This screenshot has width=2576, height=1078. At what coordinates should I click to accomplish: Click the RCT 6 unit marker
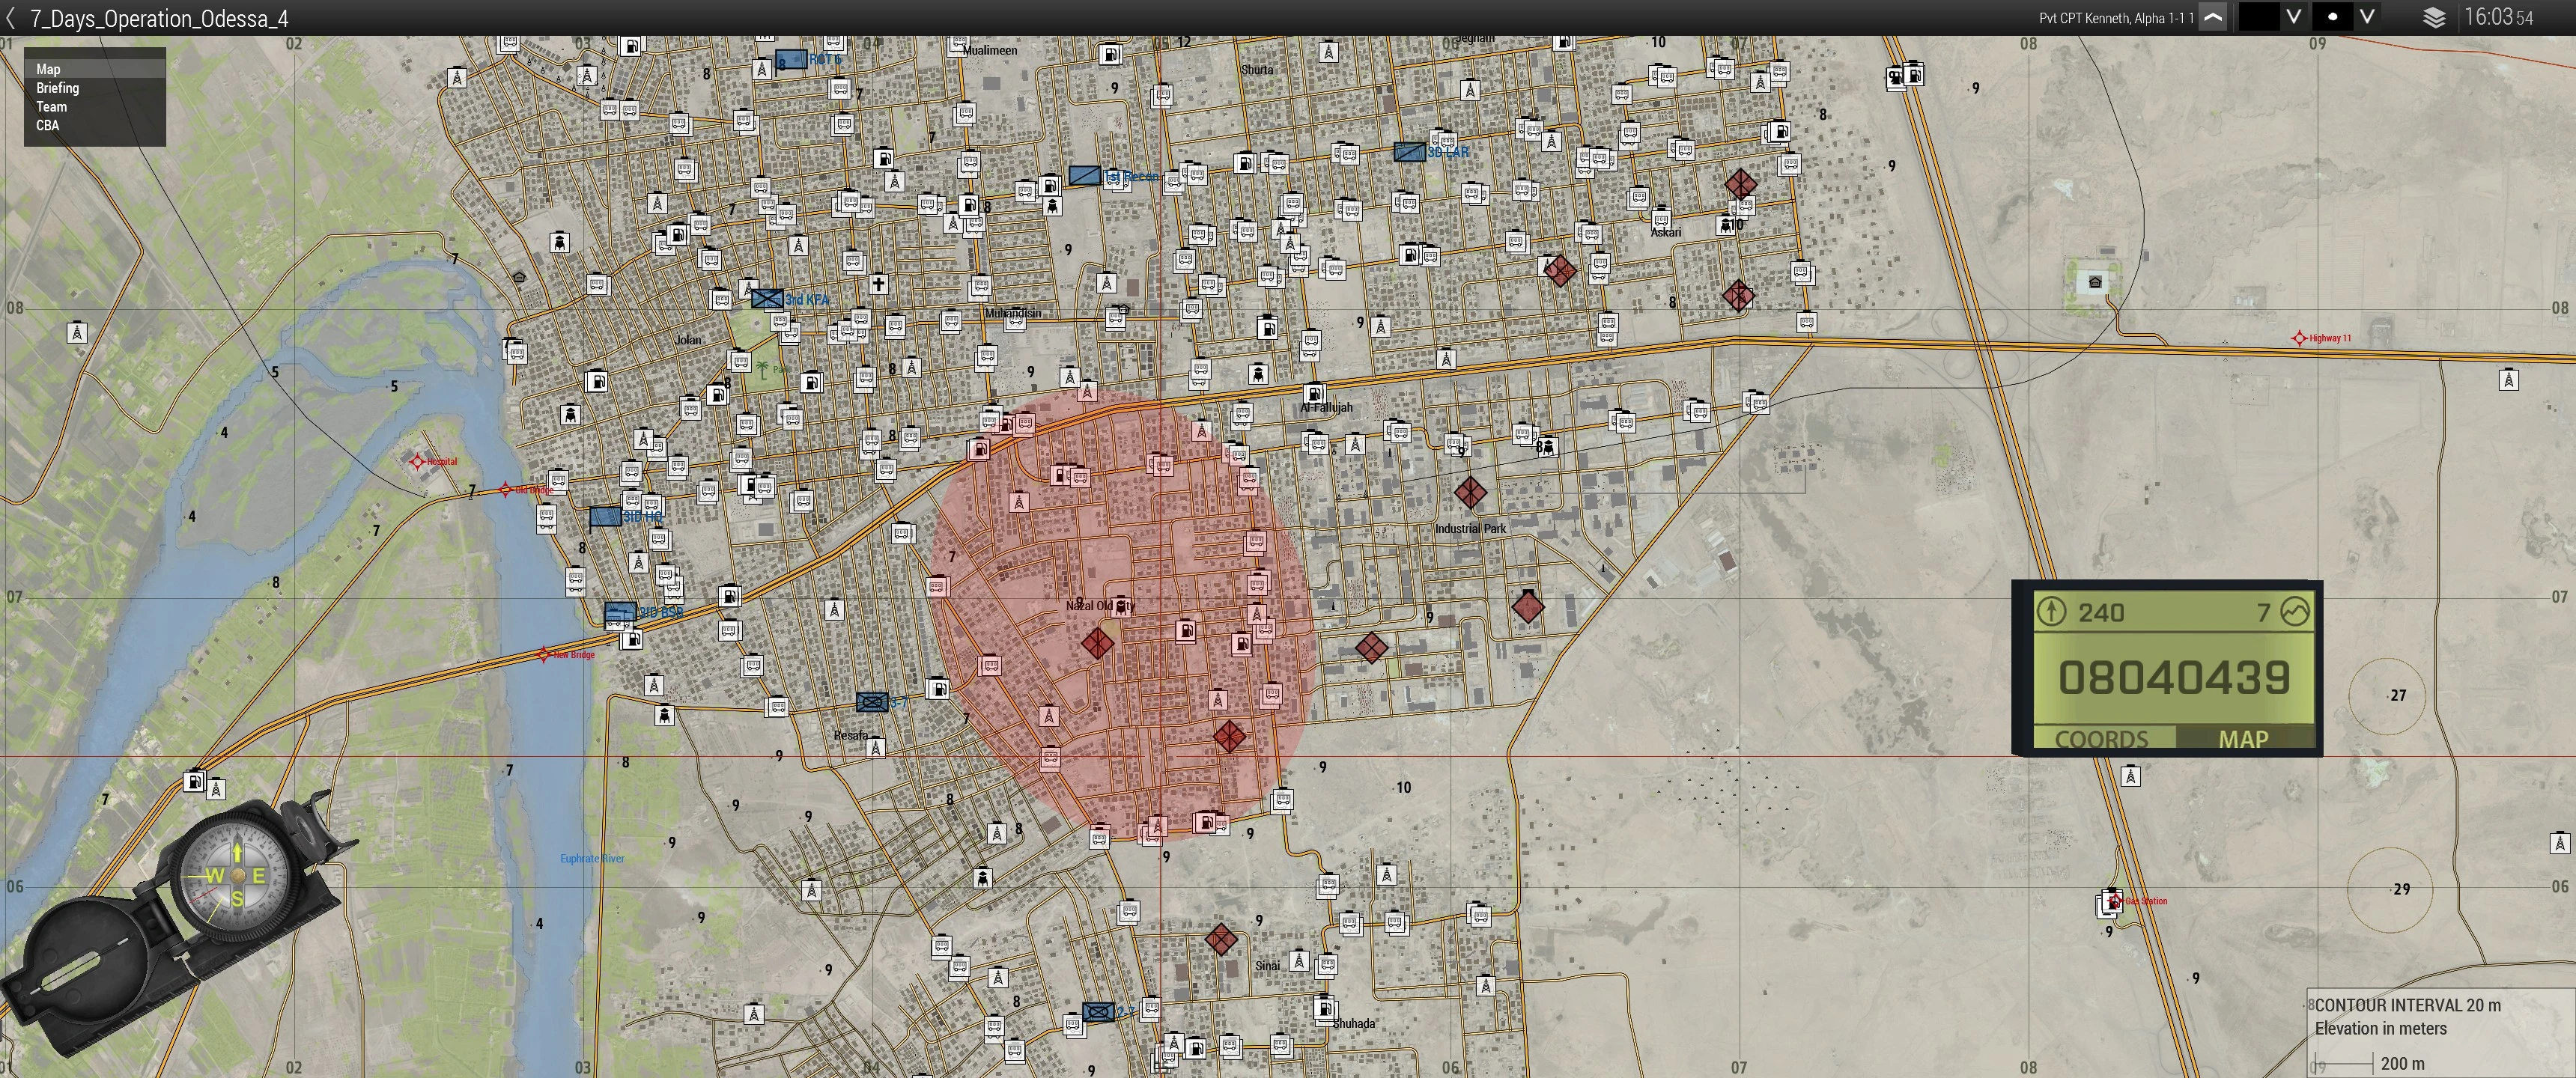pos(791,59)
